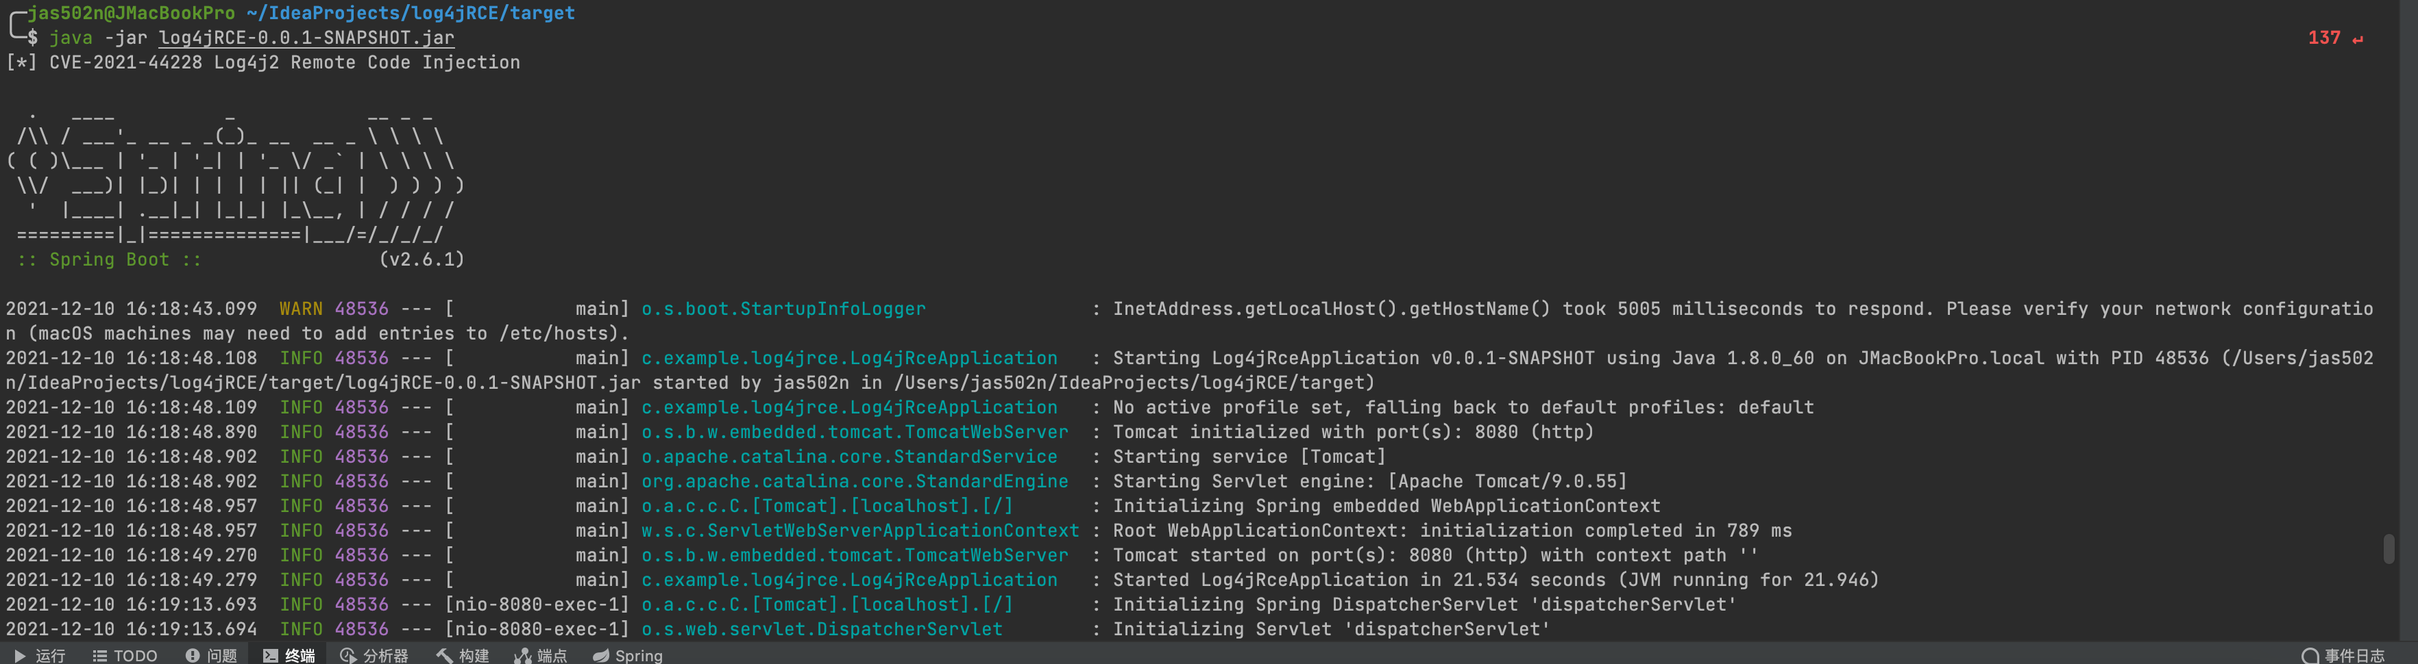Click the o.s.web.servlet.DispatcherServlet logger name
The width and height of the screenshot is (2418, 664).
point(822,629)
